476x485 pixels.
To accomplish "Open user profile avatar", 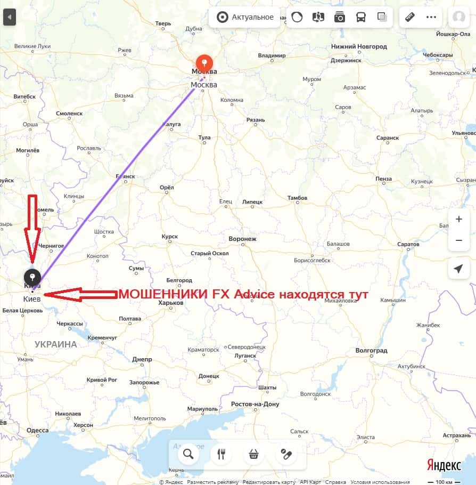I will [458, 17].
